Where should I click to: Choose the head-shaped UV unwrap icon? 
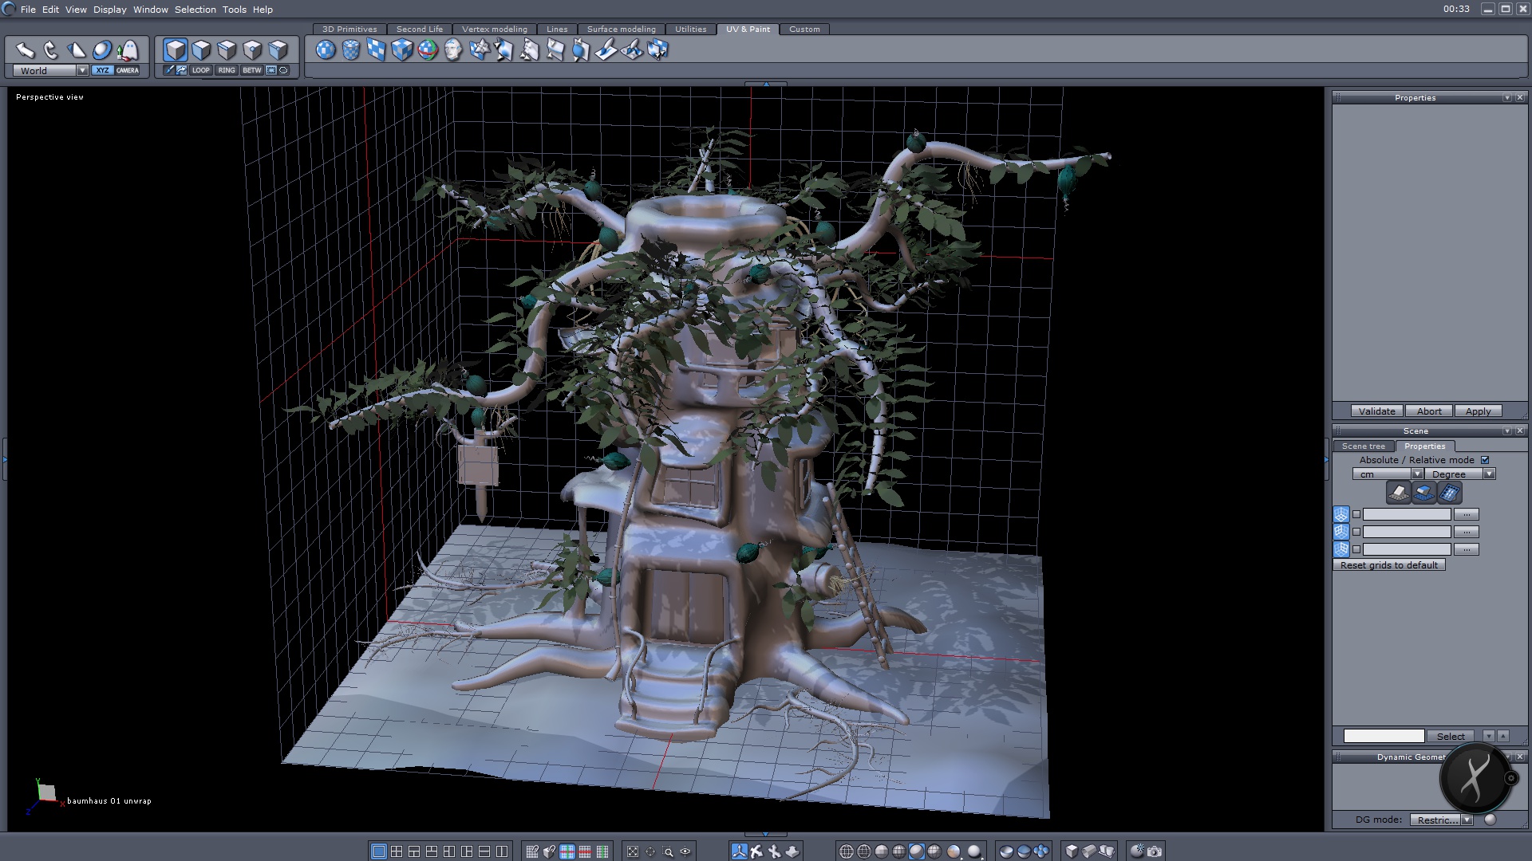click(x=453, y=50)
